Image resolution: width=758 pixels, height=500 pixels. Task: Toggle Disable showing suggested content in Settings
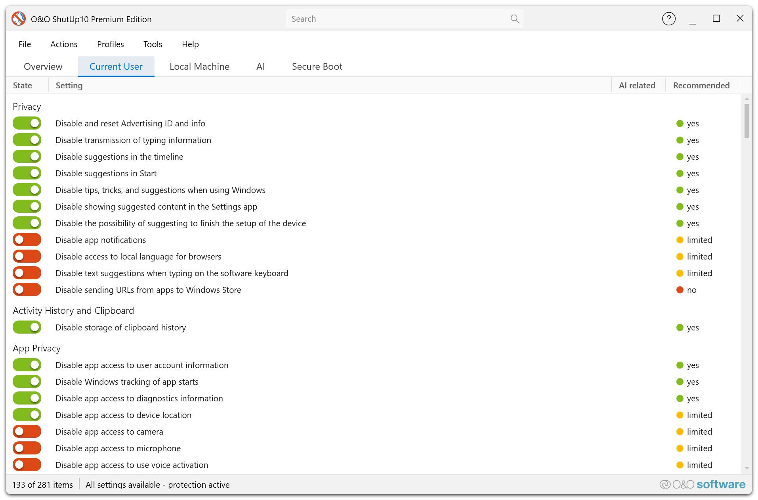pyautogui.click(x=27, y=206)
